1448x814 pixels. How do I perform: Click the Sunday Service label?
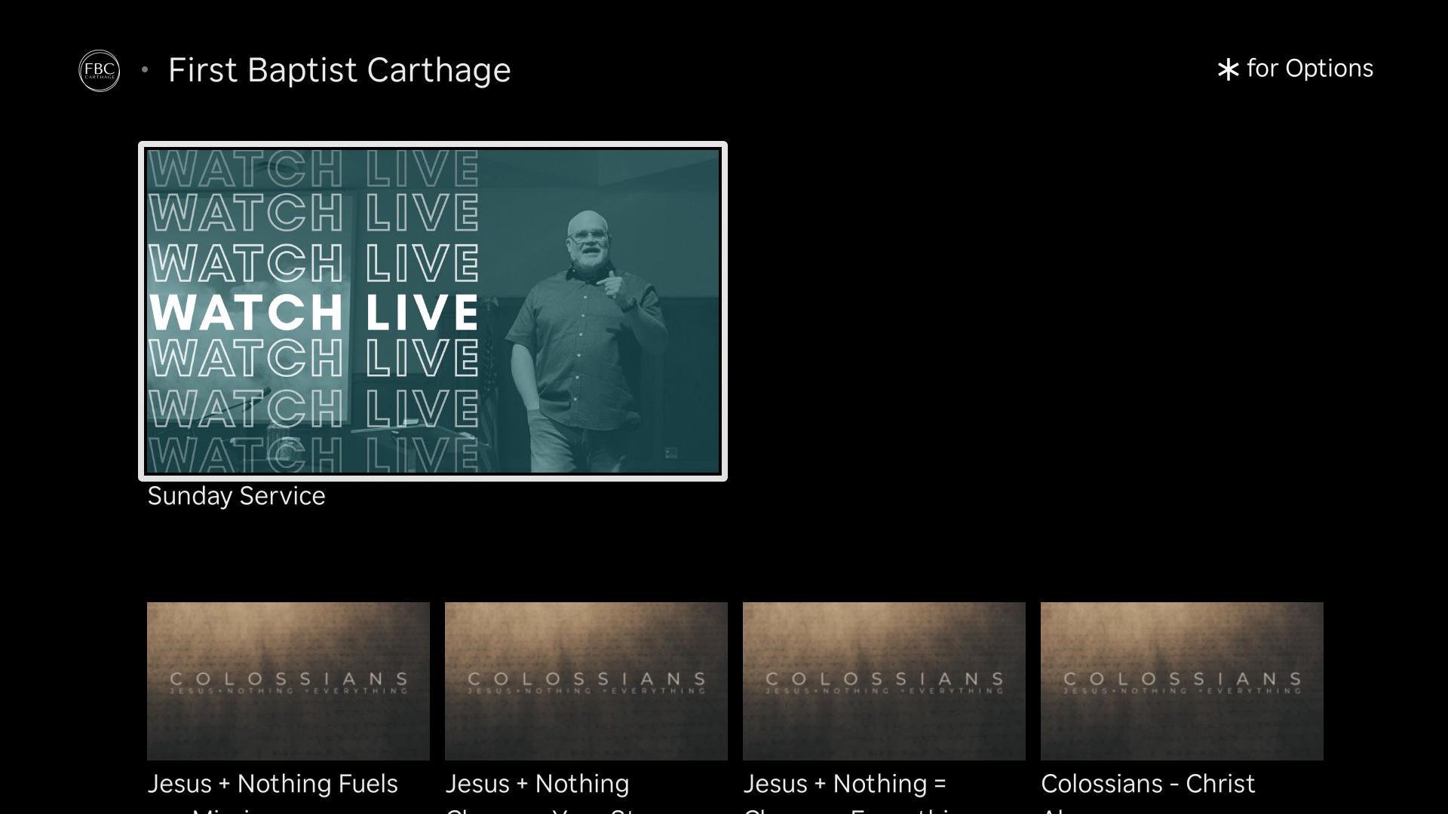(236, 496)
